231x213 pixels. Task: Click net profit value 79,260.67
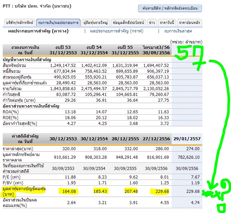[x=159, y=95]
